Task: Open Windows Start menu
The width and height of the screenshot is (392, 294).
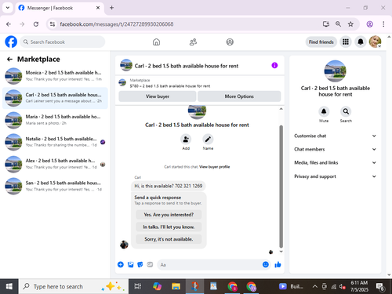Action: 9,286
